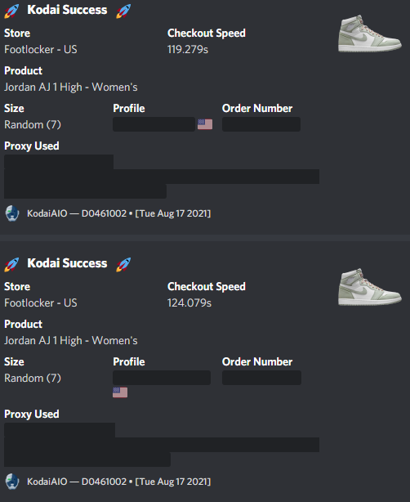Click the second Kodai Success embed title
Image resolution: width=410 pixels, height=502 pixels.
[67, 263]
